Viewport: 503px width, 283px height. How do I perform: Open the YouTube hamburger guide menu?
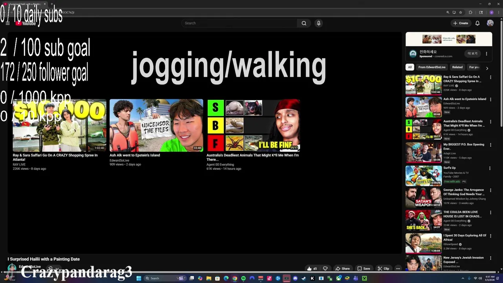pos(7,23)
